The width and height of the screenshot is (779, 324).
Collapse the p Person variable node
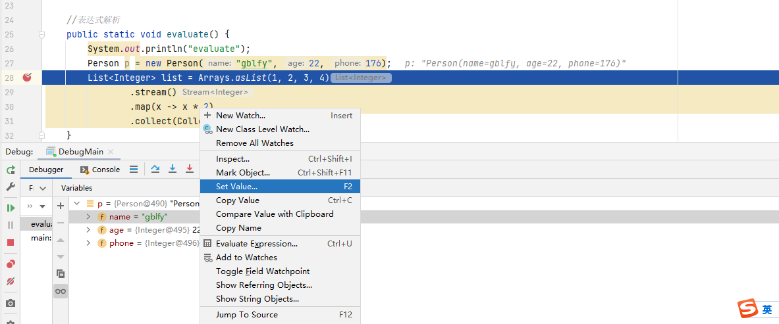click(76, 204)
